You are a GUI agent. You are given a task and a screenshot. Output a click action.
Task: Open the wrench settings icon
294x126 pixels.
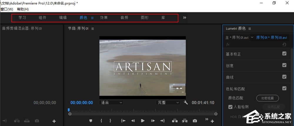pyautogui.click(x=186, y=103)
